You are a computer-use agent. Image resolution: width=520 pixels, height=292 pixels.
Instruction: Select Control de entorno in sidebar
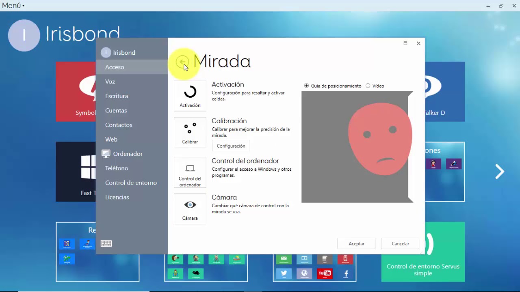point(132,182)
